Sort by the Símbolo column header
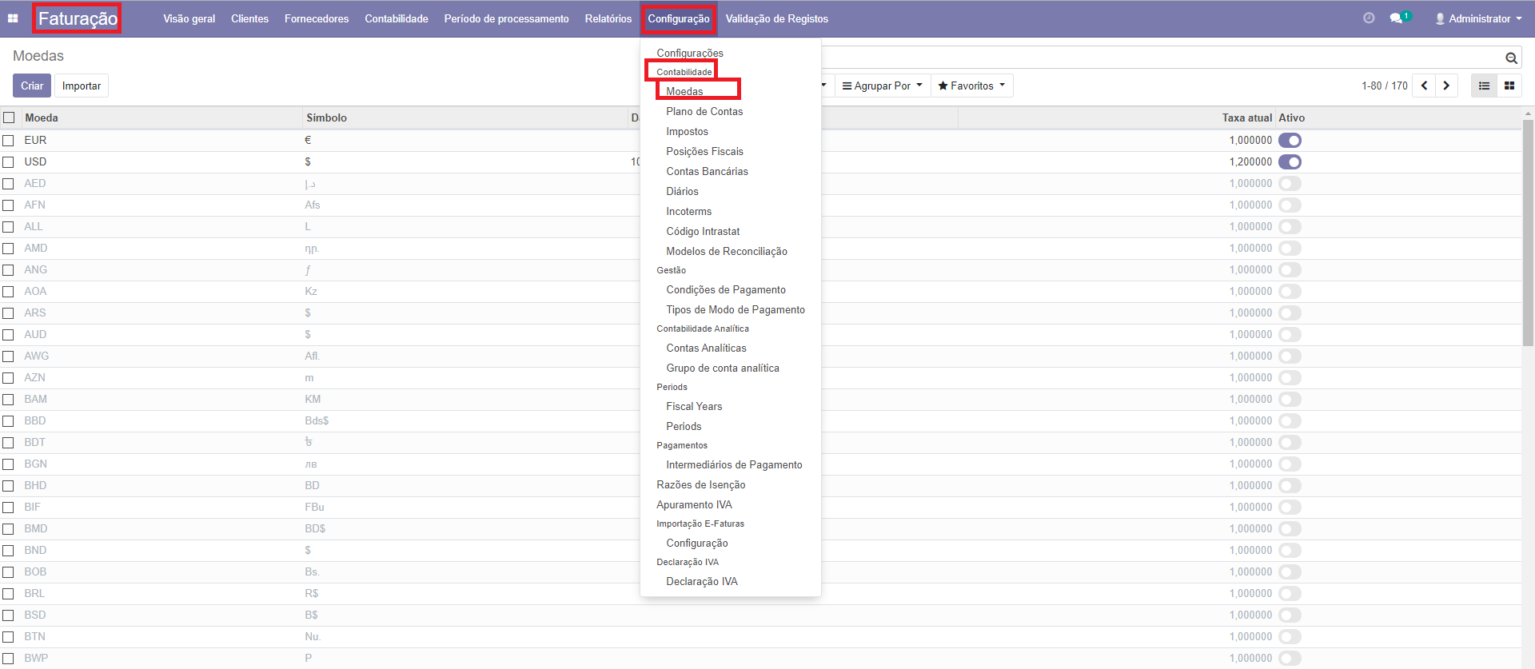 326,118
